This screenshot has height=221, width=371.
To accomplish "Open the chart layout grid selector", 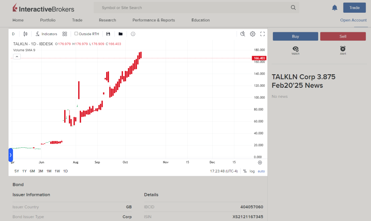I will click(x=65, y=34).
